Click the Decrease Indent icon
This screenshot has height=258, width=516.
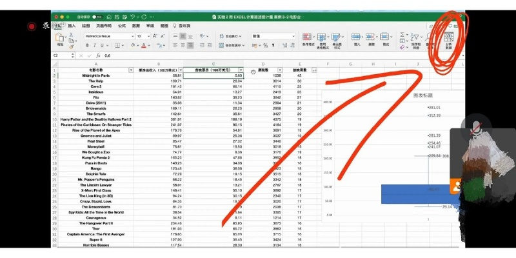[x=202, y=45]
